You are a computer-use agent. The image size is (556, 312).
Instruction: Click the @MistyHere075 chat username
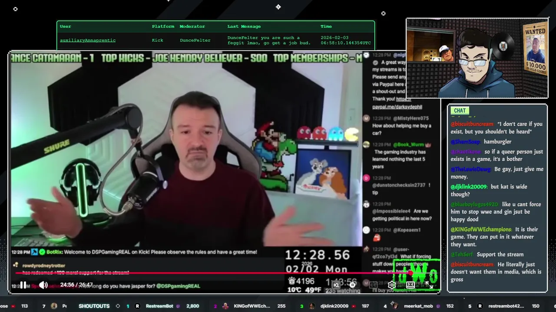pos(411,118)
